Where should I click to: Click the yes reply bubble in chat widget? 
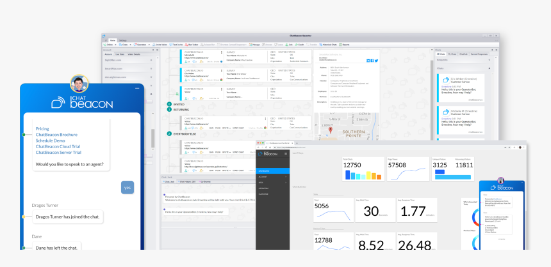127,187
